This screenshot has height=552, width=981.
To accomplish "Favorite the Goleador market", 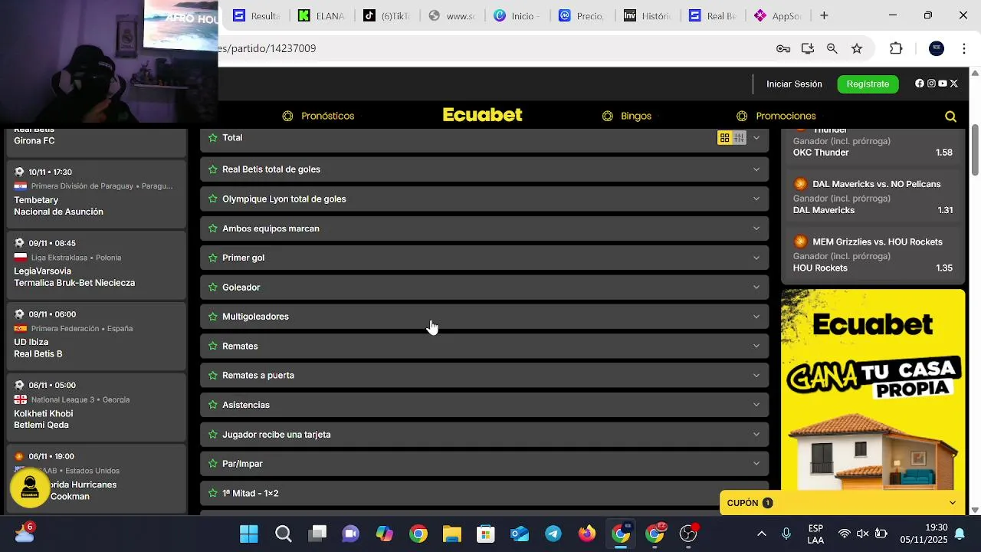I will click(213, 287).
